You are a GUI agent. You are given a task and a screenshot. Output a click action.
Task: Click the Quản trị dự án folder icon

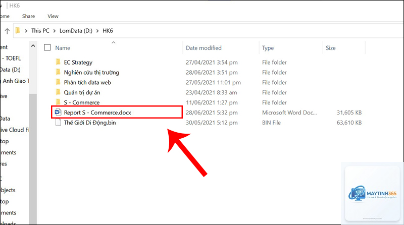point(58,92)
